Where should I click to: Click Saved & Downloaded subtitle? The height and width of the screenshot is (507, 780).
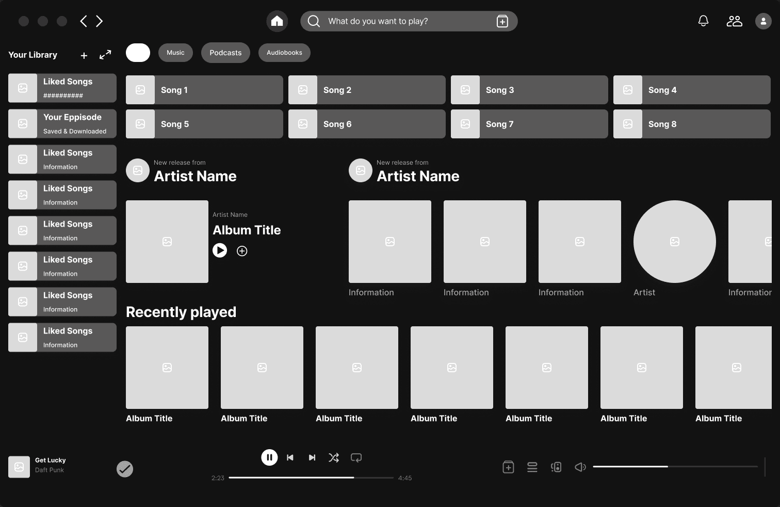[x=75, y=131]
